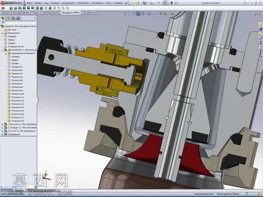Open the FeatureManager design tree tab

point(3,18)
